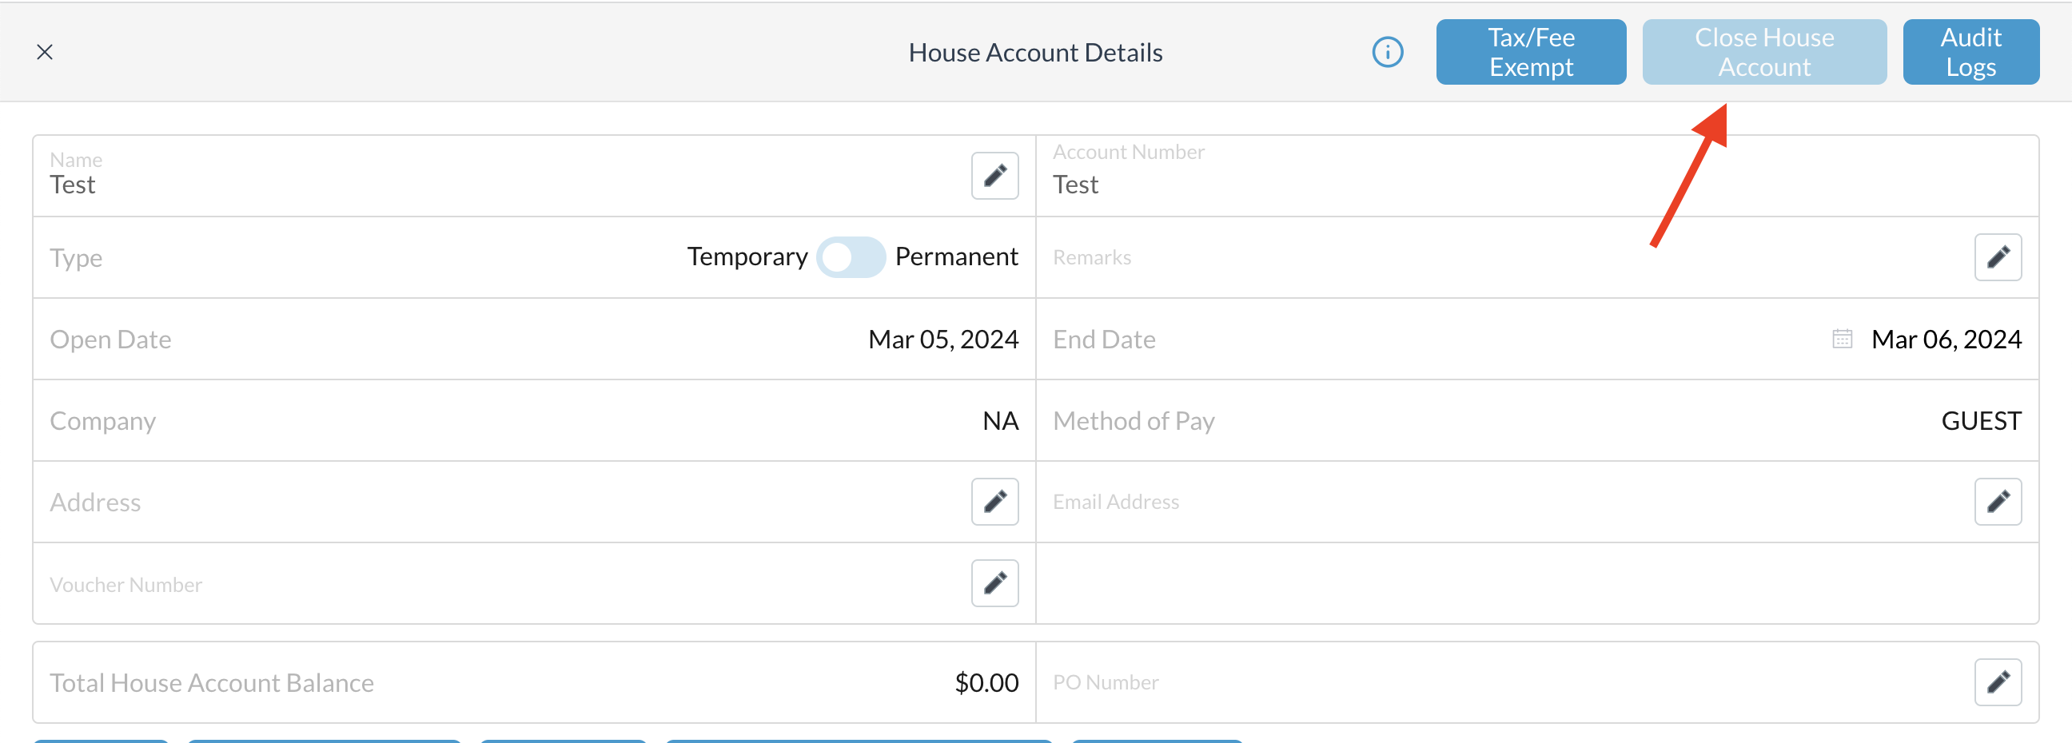Edit the account Name field pencil
Viewport: 2072px width, 743px height.
[995, 175]
